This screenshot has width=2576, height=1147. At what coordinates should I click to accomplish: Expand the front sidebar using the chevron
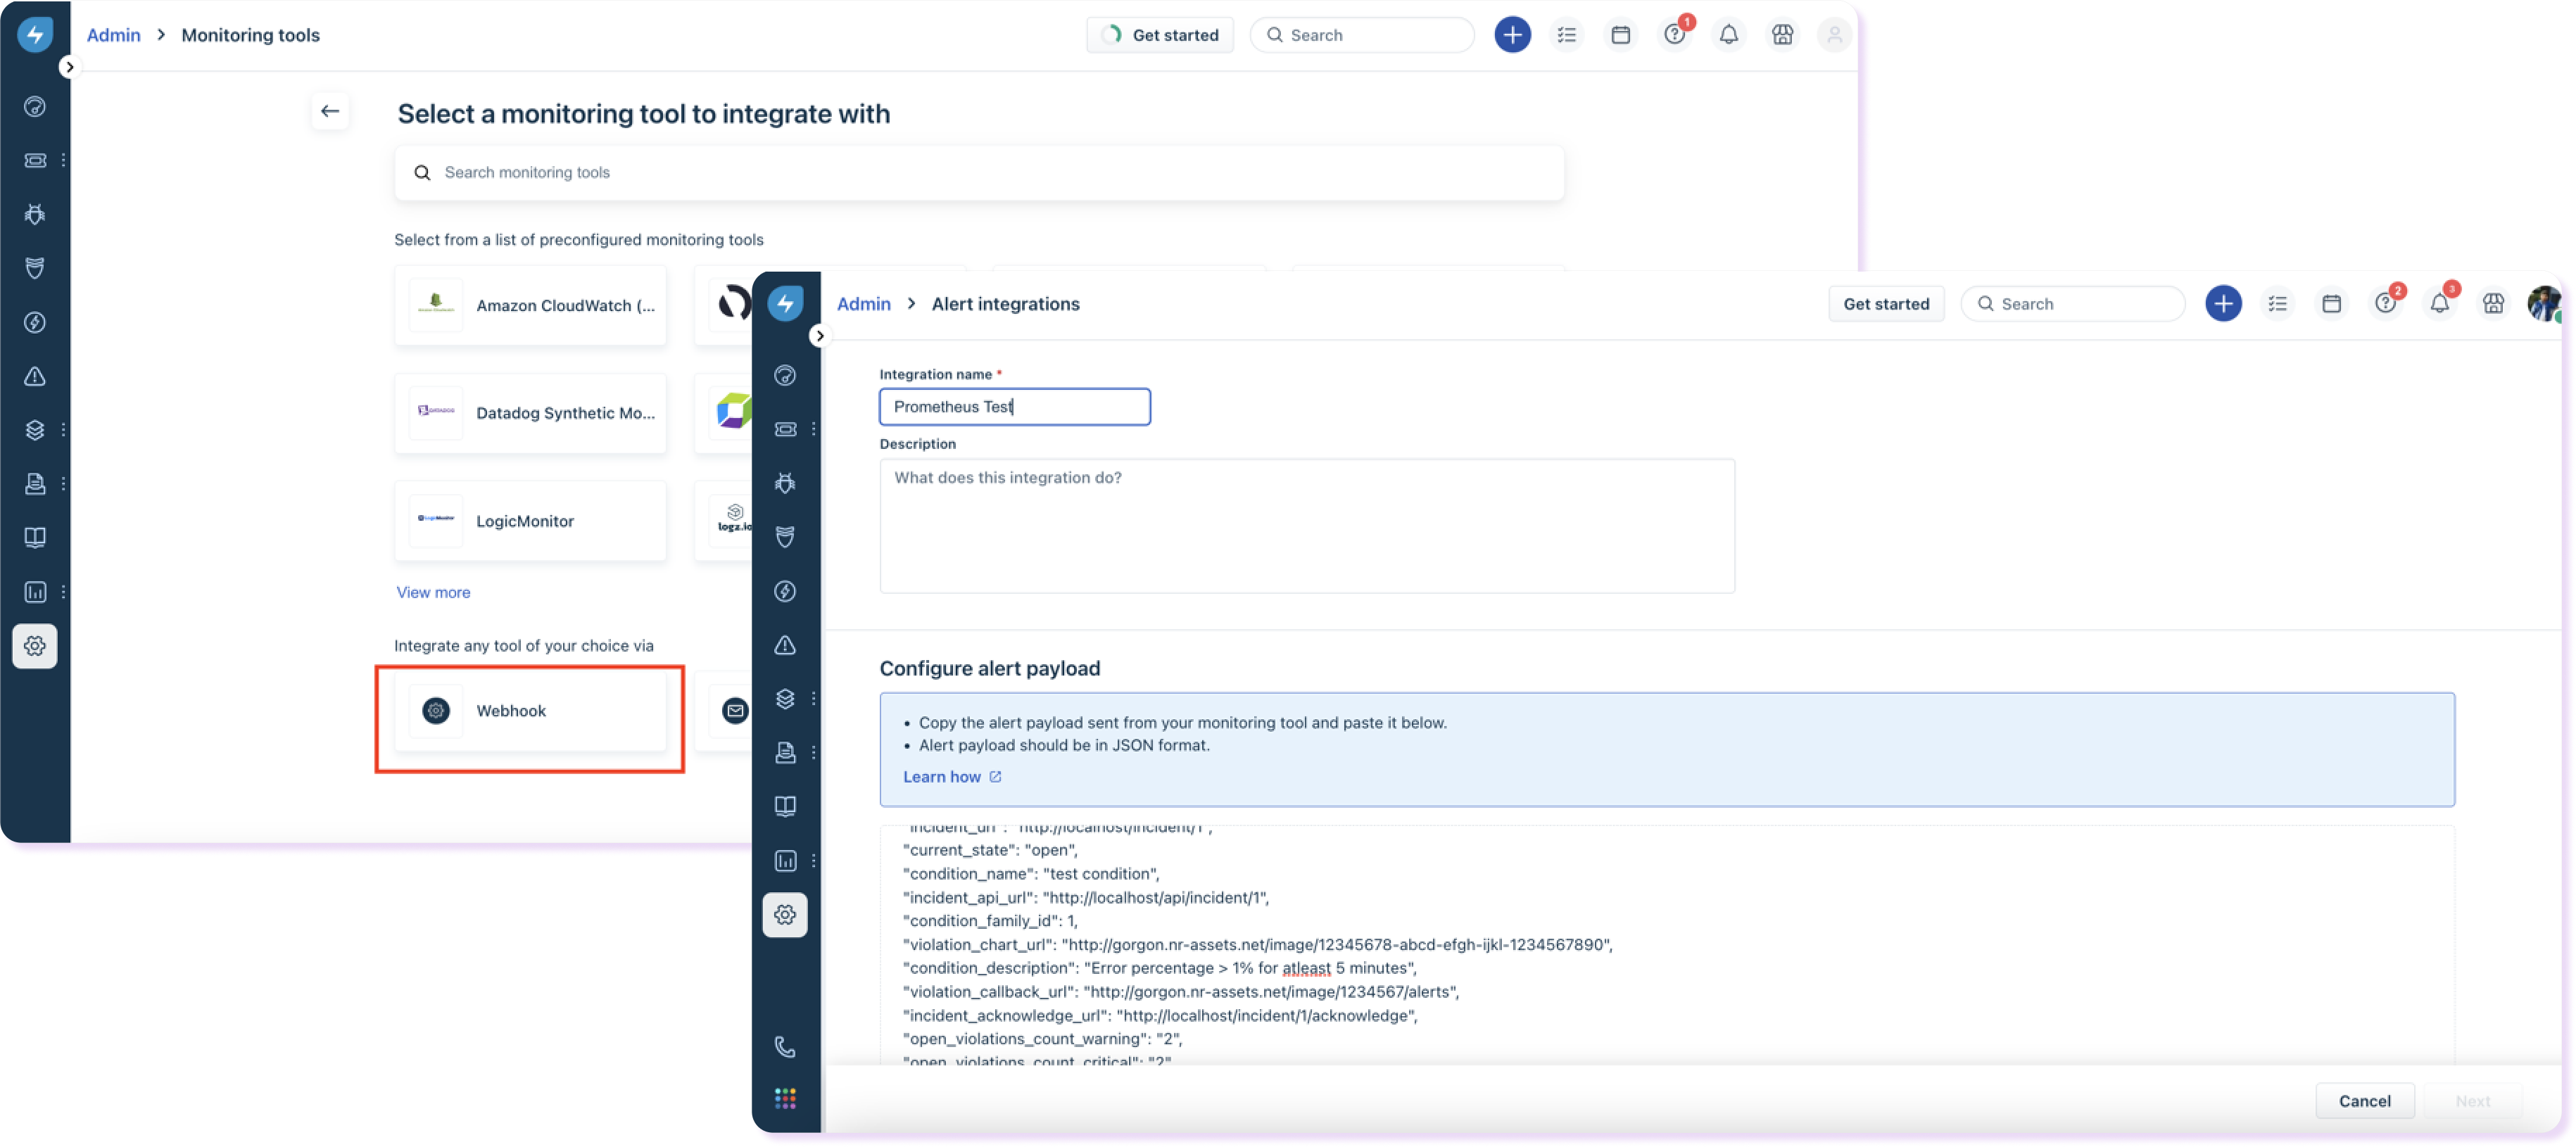[820, 336]
